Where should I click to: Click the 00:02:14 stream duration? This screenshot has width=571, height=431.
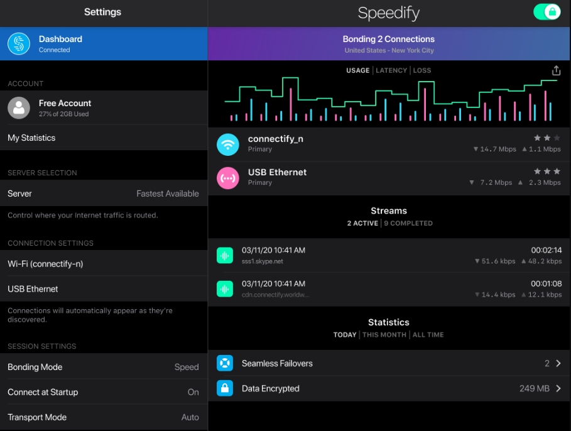(x=547, y=250)
